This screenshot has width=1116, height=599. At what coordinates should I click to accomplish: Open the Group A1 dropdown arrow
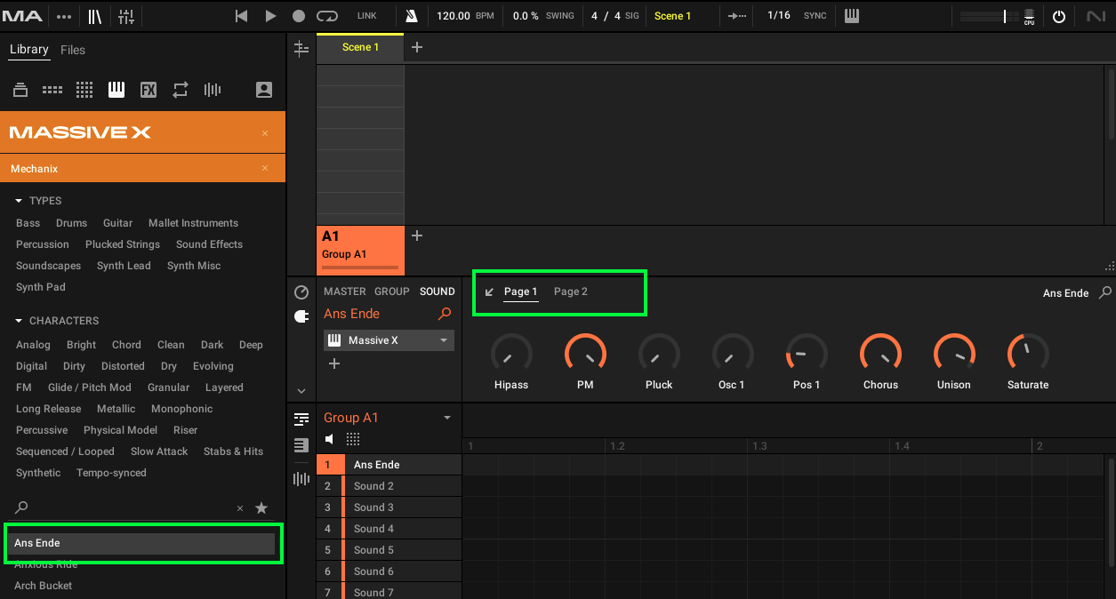447,418
